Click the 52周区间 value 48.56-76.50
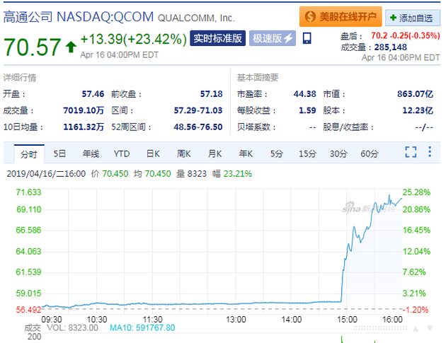 tap(198, 127)
